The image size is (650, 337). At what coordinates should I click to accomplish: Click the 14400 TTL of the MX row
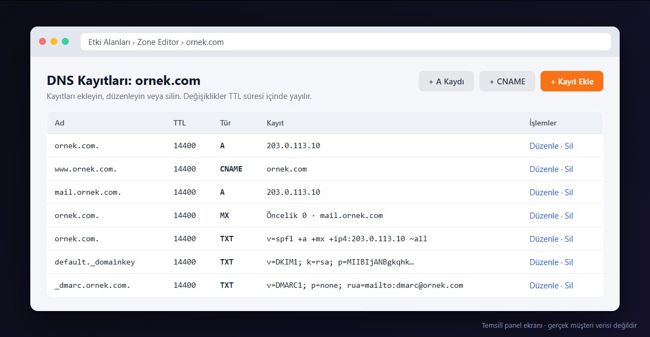(185, 216)
